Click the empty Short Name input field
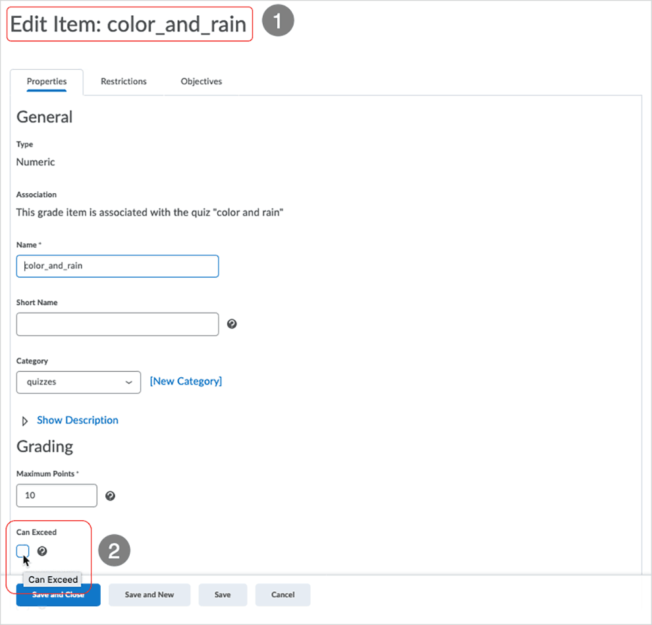This screenshot has width=652, height=625. [117, 324]
